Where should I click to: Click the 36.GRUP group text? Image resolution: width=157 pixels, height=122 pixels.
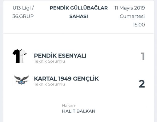click(23, 16)
